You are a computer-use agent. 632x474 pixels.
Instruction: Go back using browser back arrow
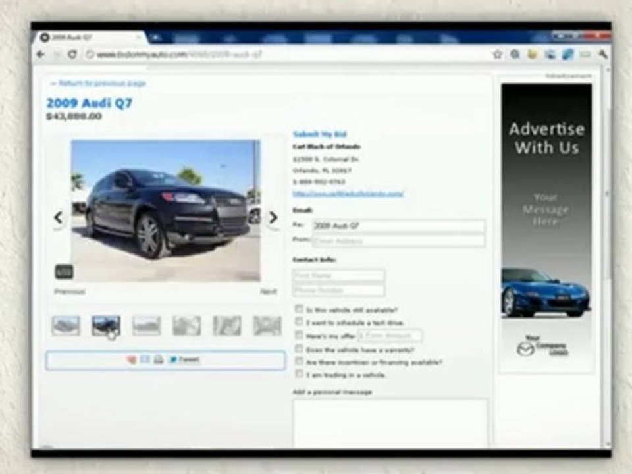pyautogui.click(x=41, y=54)
